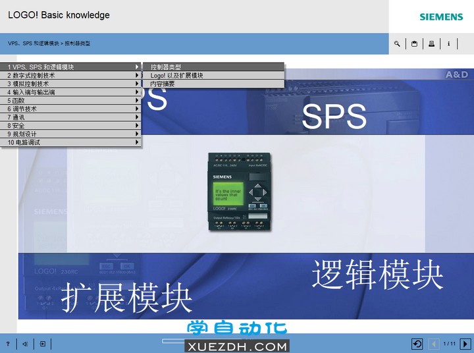Expand submenu arrow for 数字式控制技术

(x=137, y=75)
